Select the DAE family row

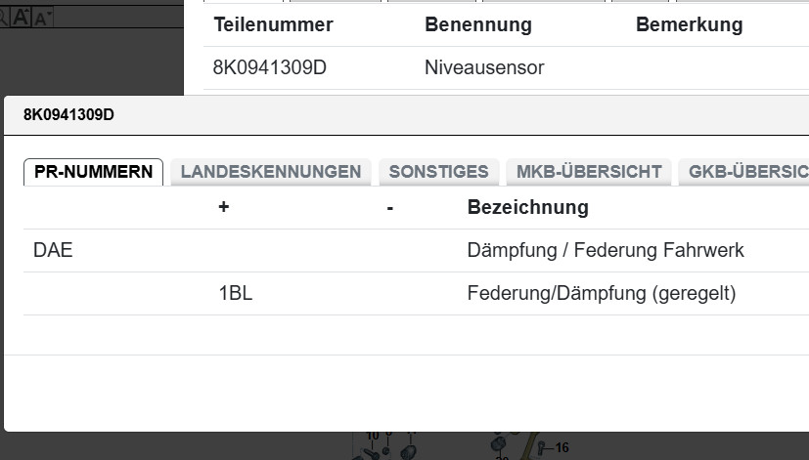tap(416, 250)
